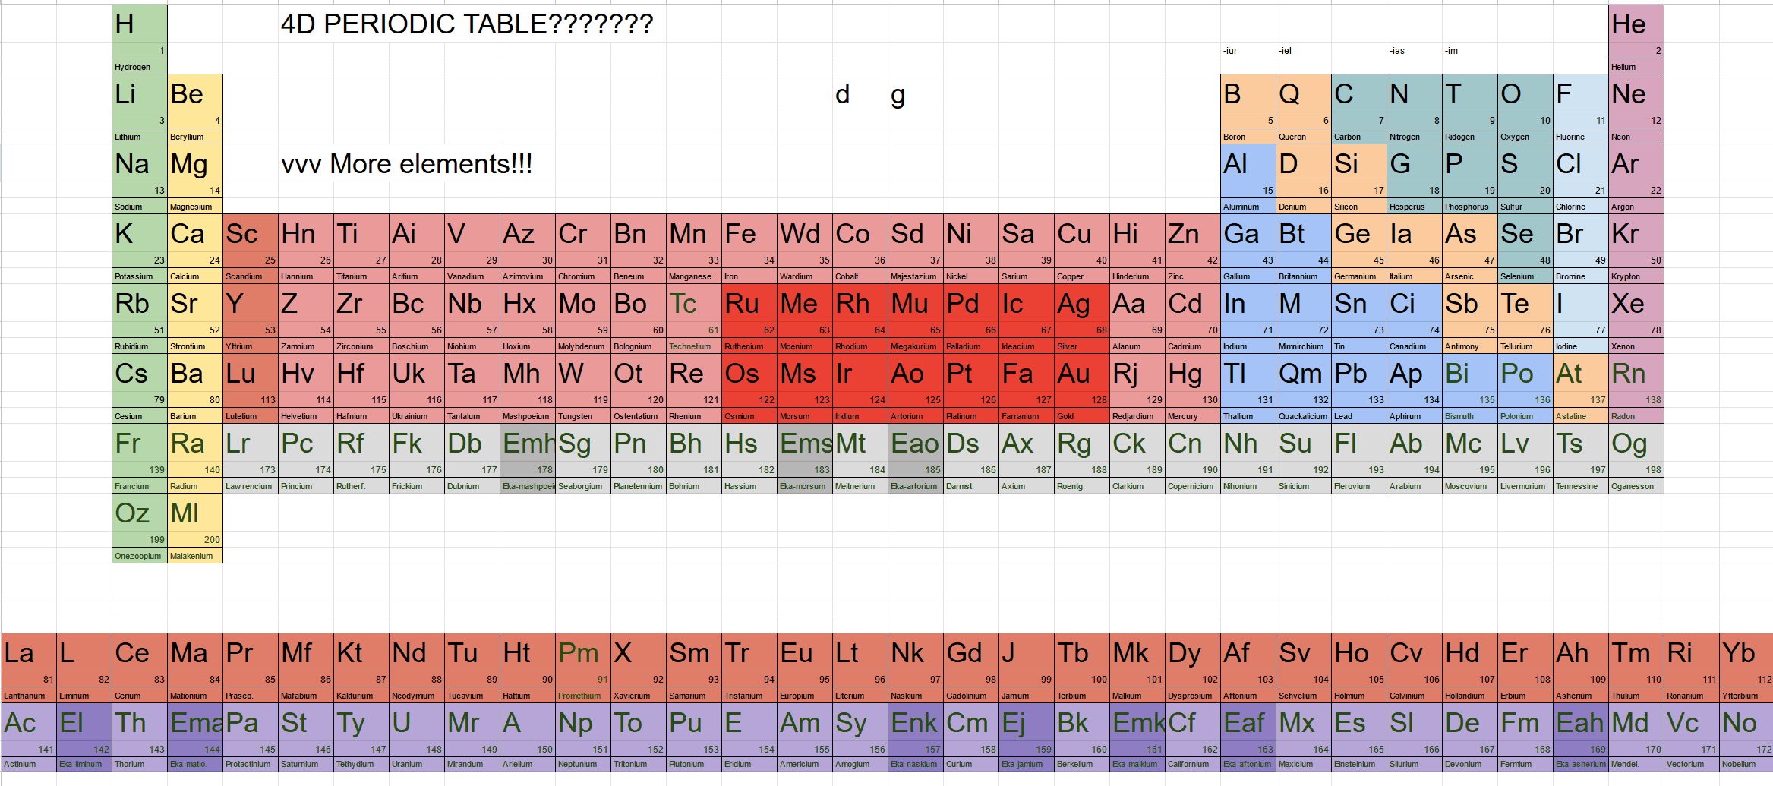This screenshot has width=1773, height=786.
Task: Click the "Hollandium" name cell
Action: coord(1470,696)
